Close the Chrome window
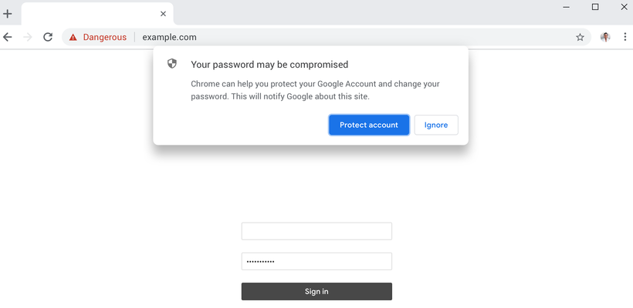 click(624, 7)
